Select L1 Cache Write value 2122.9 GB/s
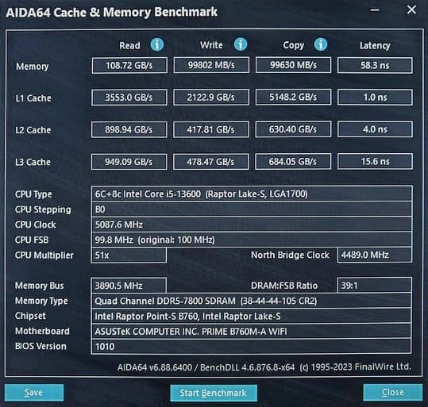The height and width of the screenshot is (407, 428). [211, 97]
